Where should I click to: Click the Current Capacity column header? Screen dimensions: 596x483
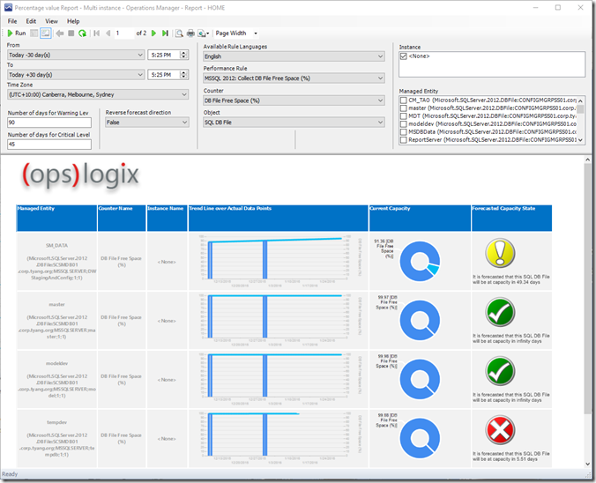point(420,218)
